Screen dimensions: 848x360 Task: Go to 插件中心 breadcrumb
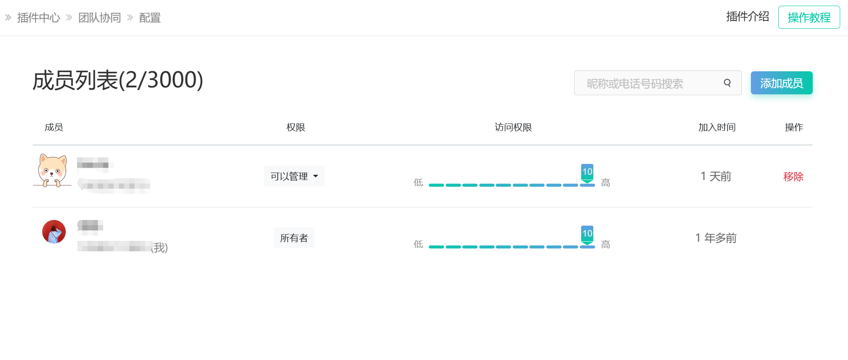coord(39,18)
